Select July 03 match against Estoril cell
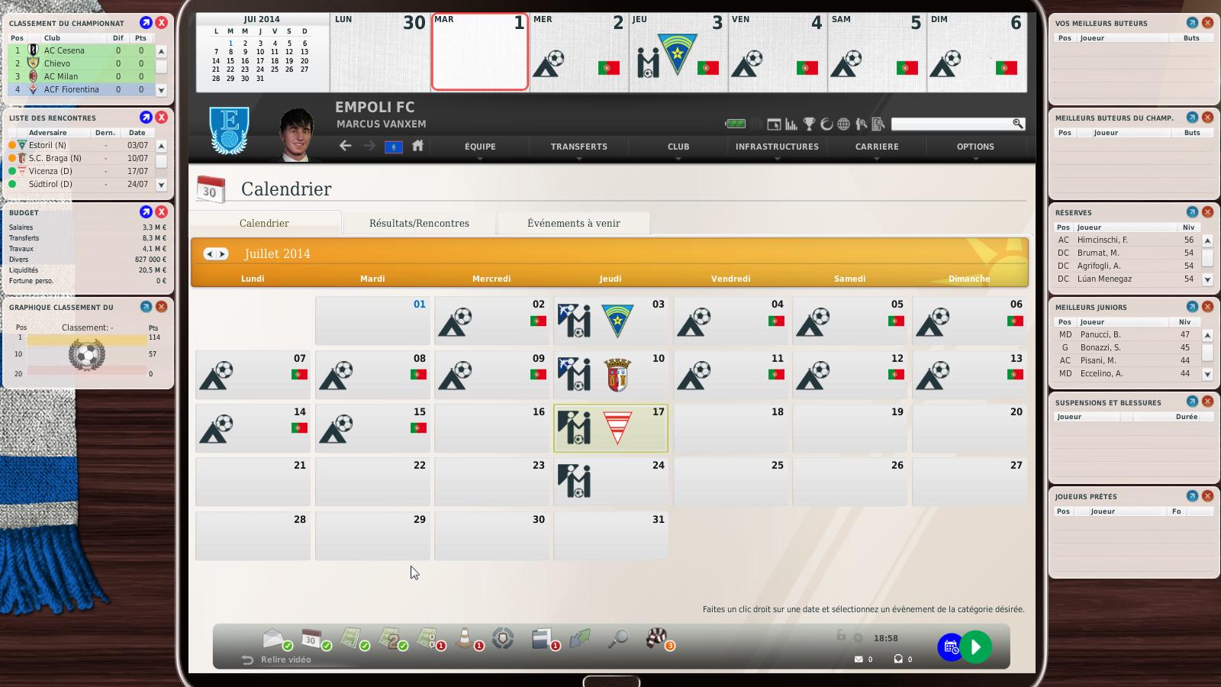Image resolution: width=1221 pixels, height=687 pixels. pyautogui.click(x=610, y=321)
